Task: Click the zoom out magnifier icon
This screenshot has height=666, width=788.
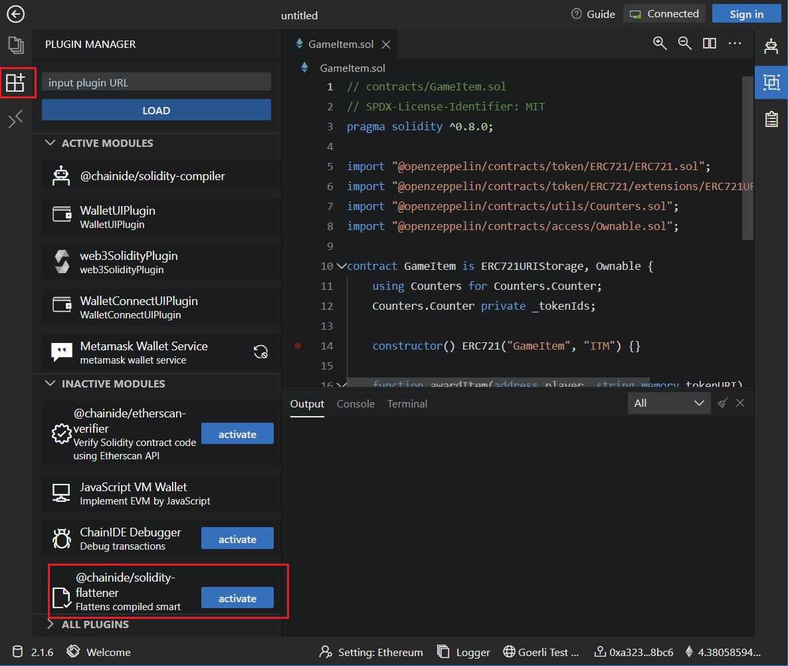Action: point(684,43)
